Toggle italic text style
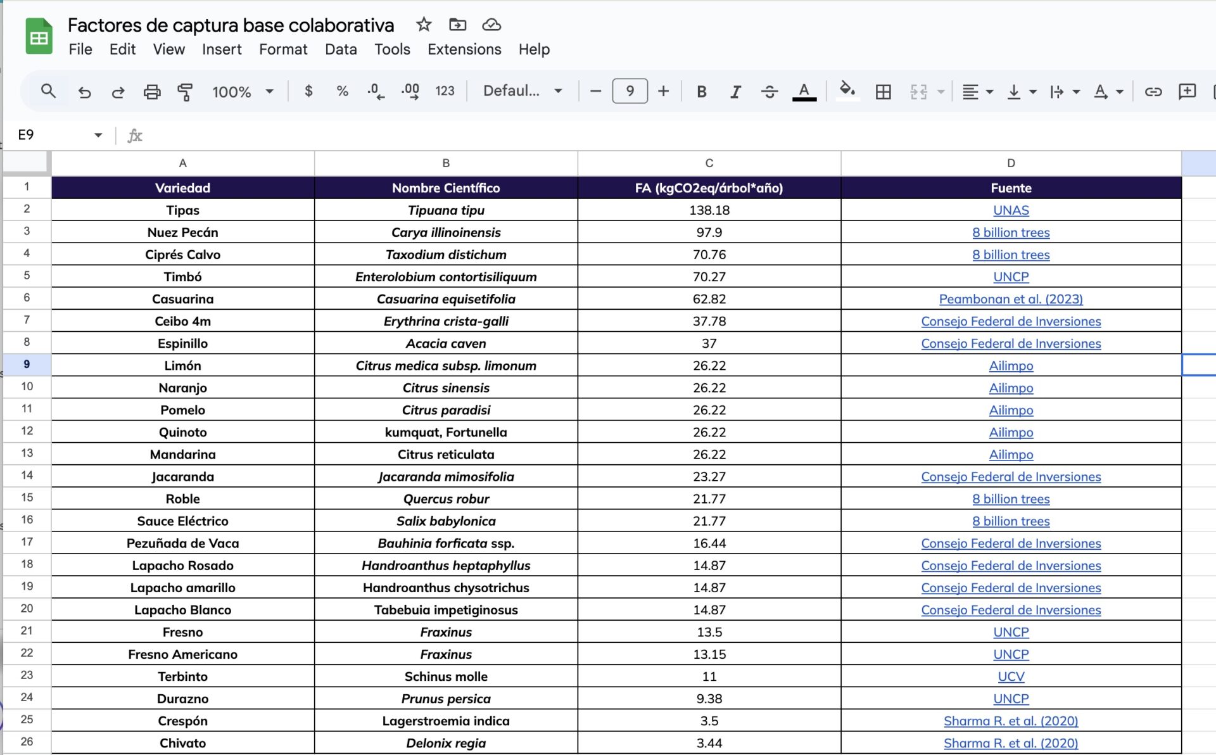Screen dimensions: 1216x755 click(x=735, y=92)
